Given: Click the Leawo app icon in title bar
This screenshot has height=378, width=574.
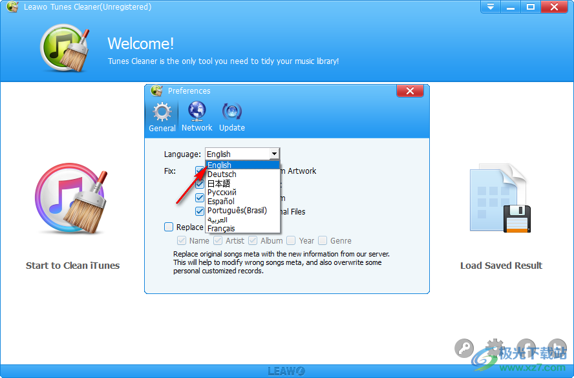Looking at the screenshot, I should pyautogui.click(x=12, y=6).
